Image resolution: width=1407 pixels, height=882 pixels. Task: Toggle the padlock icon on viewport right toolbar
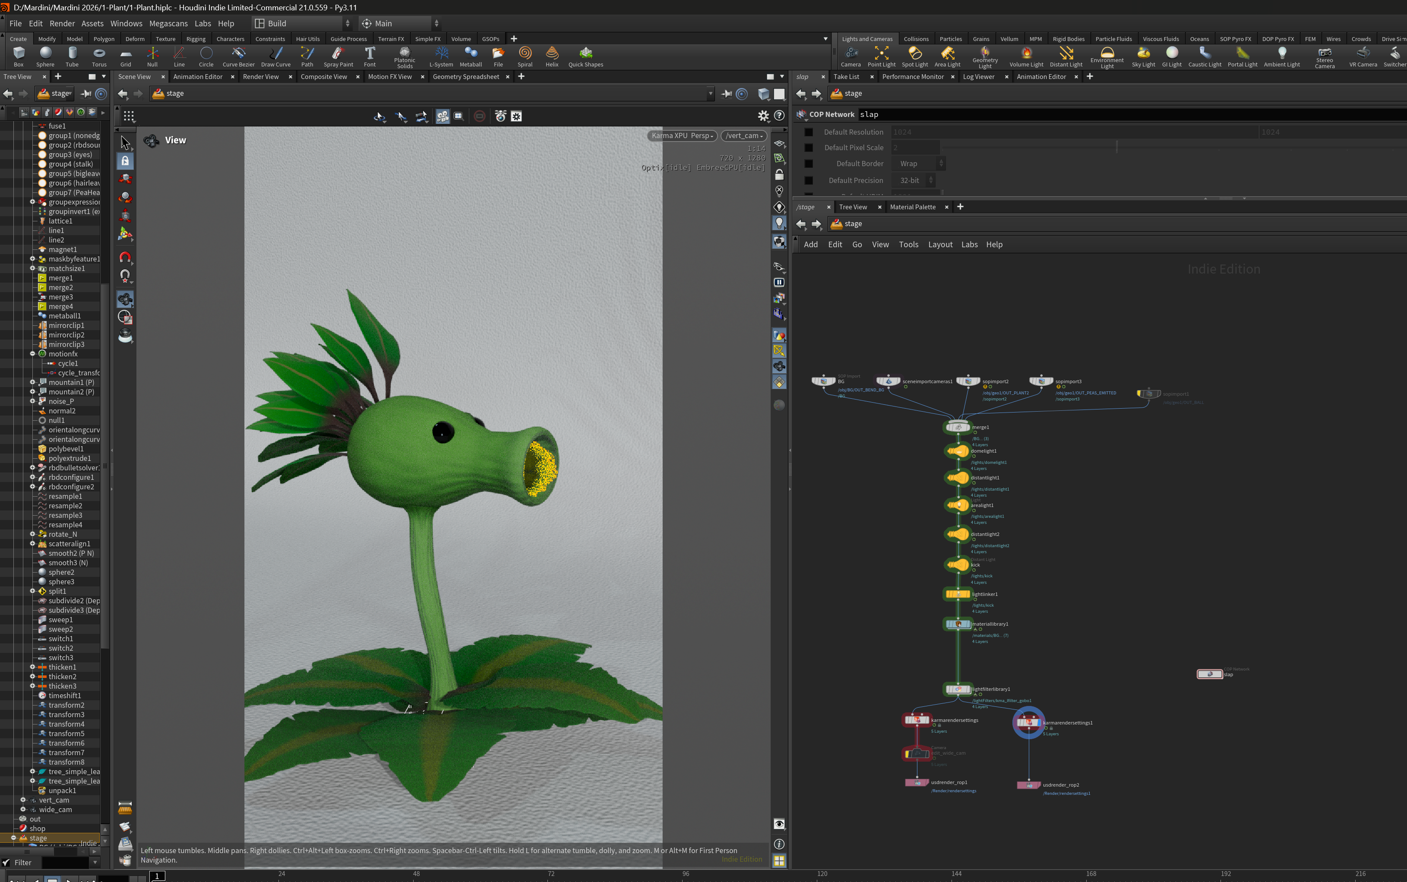coord(779,174)
